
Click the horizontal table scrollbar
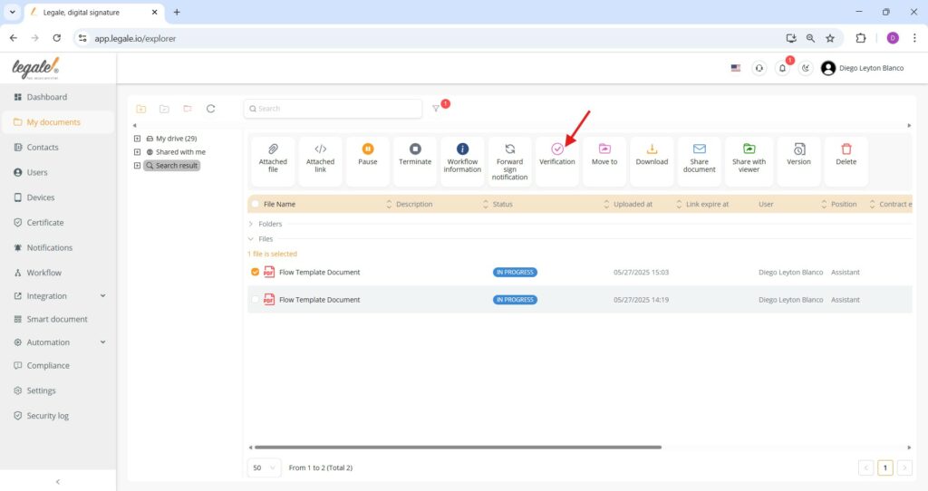click(458, 448)
